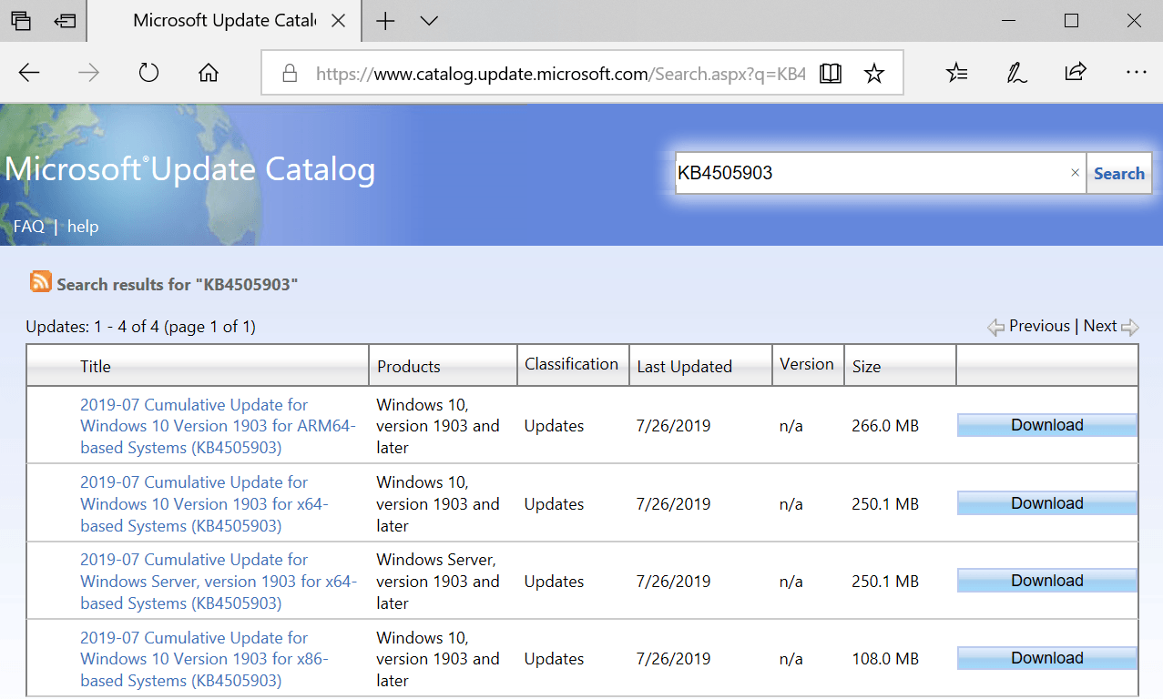Expand the open tabs list chevron
Screen dimensions: 1163x699
pos(428,20)
